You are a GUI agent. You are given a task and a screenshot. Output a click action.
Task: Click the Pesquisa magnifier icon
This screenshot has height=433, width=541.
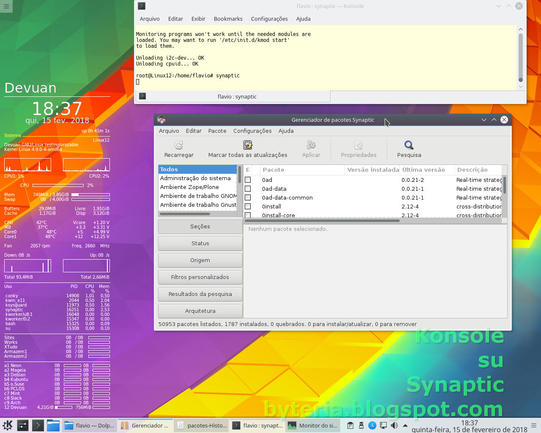tap(408, 145)
